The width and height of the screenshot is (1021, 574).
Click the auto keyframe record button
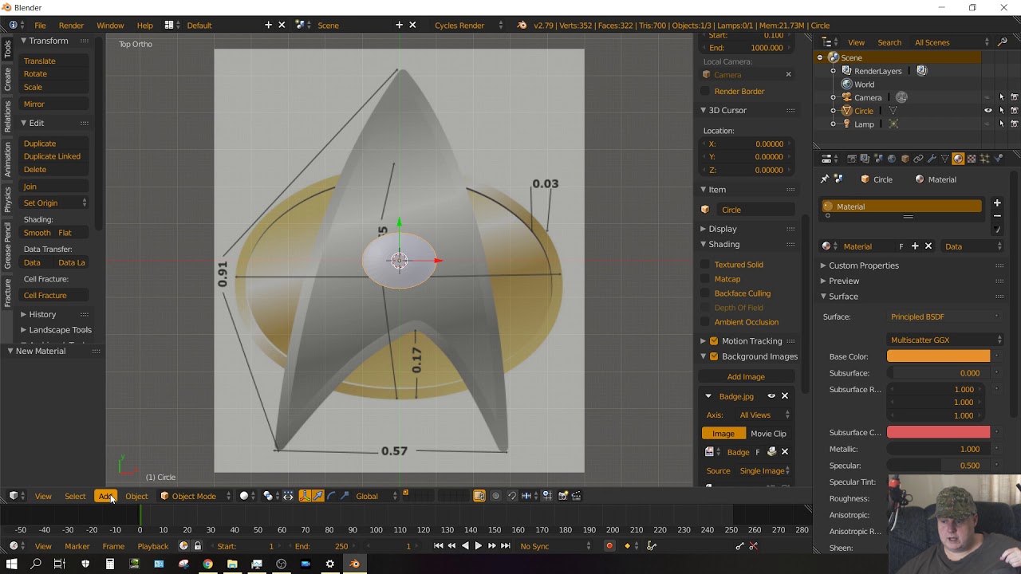click(609, 546)
